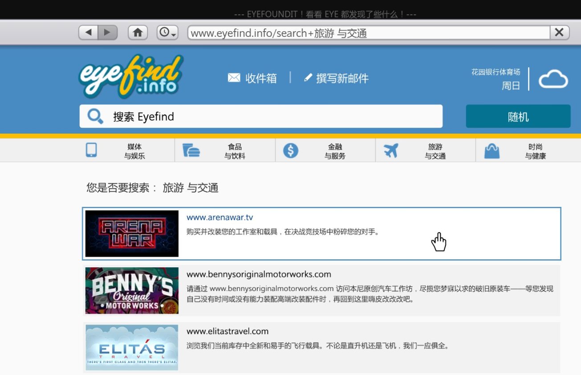Open the Elitás Travel thumbnail
Screen dimensions: 581x375
coord(132,347)
